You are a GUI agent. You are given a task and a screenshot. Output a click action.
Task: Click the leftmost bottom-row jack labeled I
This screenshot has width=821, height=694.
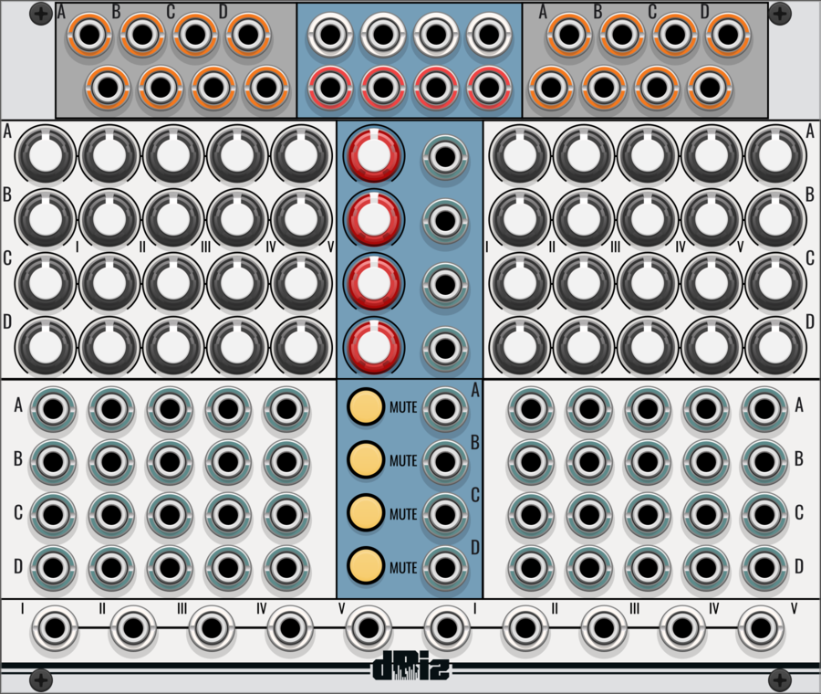(54, 629)
